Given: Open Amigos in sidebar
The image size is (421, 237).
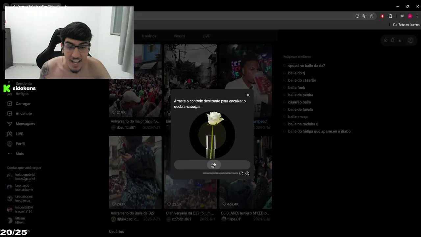Looking at the screenshot, I should click(22, 94).
